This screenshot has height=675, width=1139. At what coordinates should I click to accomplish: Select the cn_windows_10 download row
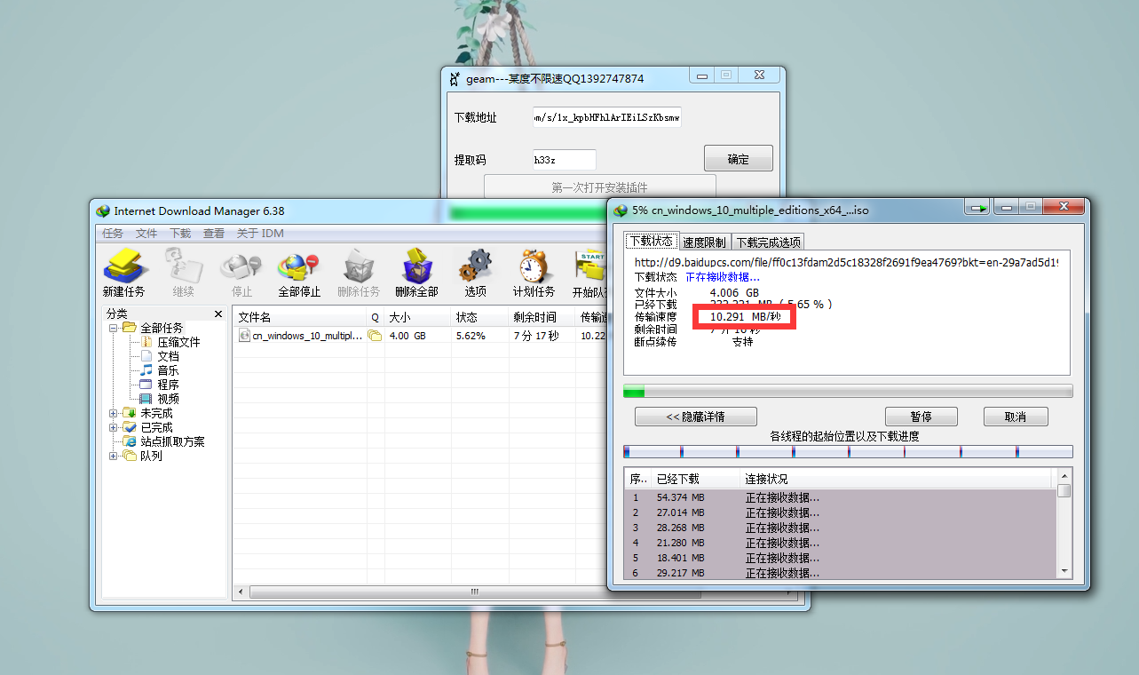pos(422,336)
